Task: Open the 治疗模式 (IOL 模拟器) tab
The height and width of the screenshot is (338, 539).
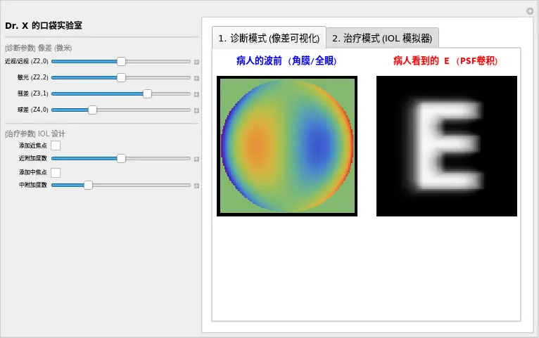Action: coord(383,38)
